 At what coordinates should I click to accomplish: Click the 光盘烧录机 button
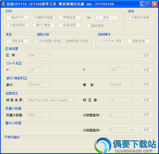click(x=17, y=25)
